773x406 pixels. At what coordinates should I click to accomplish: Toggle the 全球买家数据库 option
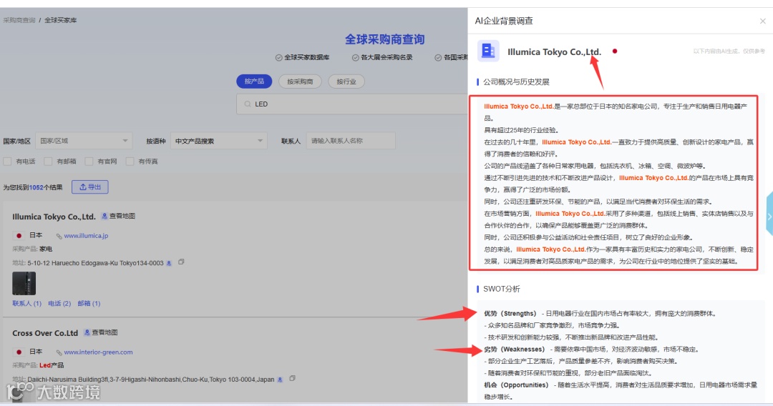(302, 58)
